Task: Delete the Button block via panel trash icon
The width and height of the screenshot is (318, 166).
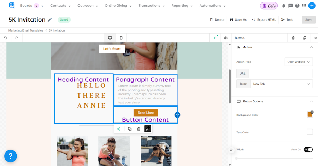Action: pos(293,38)
